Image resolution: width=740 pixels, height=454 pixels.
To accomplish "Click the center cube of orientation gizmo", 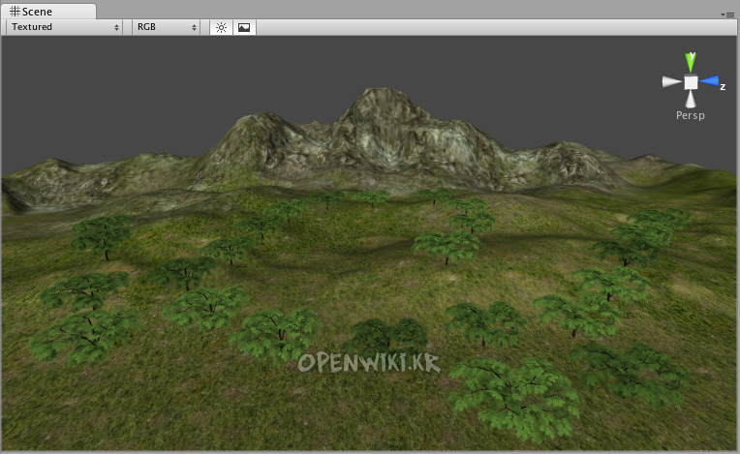I will coord(691,82).
